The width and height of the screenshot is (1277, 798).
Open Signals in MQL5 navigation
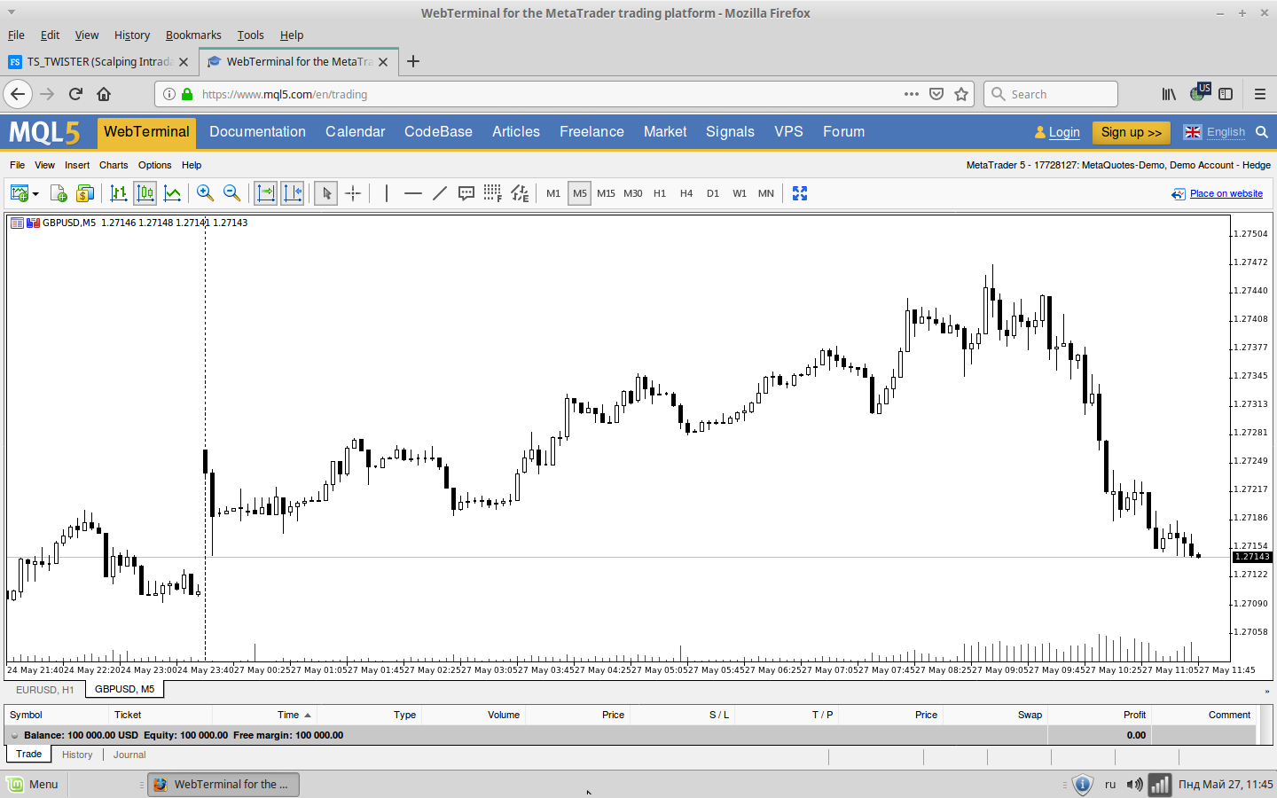pyautogui.click(x=730, y=131)
